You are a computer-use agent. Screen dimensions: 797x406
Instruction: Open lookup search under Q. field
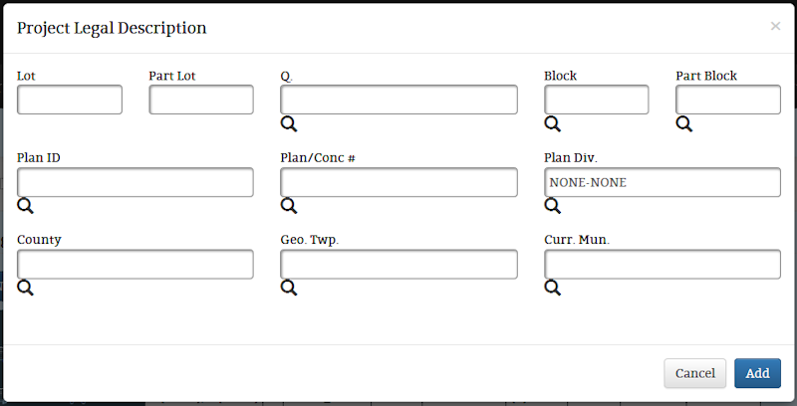(289, 123)
